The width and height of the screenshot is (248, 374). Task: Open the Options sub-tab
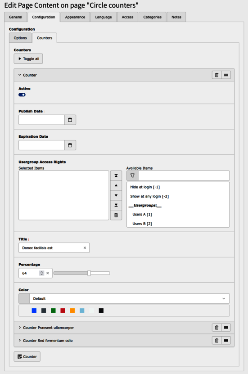point(20,38)
